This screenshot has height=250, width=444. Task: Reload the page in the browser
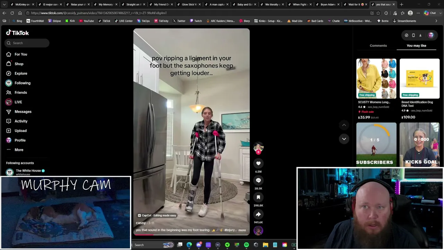(x=12, y=13)
